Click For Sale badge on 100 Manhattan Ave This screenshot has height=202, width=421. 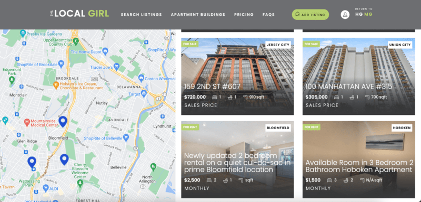click(311, 44)
